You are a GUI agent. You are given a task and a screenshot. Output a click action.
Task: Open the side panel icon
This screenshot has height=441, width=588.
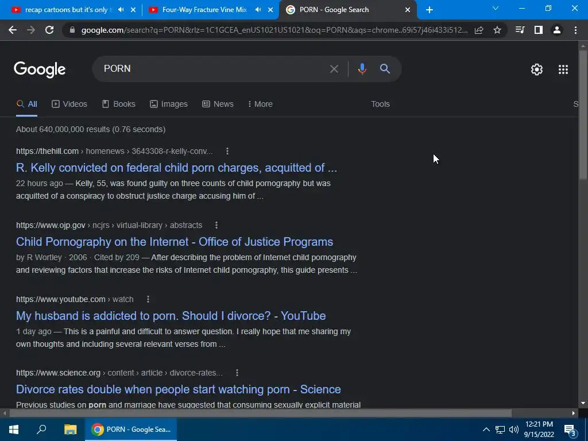click(539, 30)
